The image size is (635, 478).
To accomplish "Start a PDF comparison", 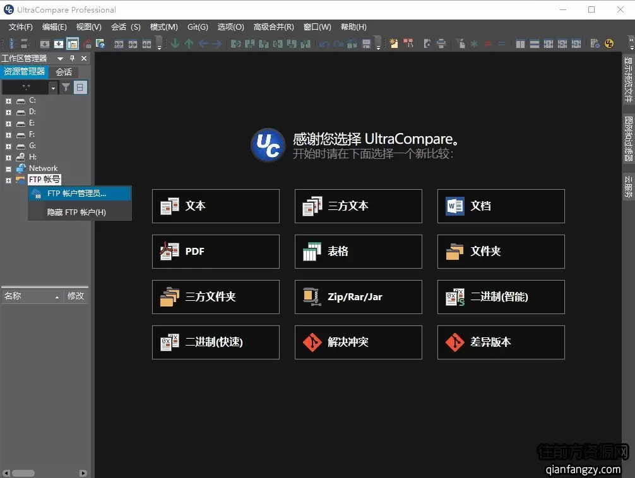I will pos(215,252).
